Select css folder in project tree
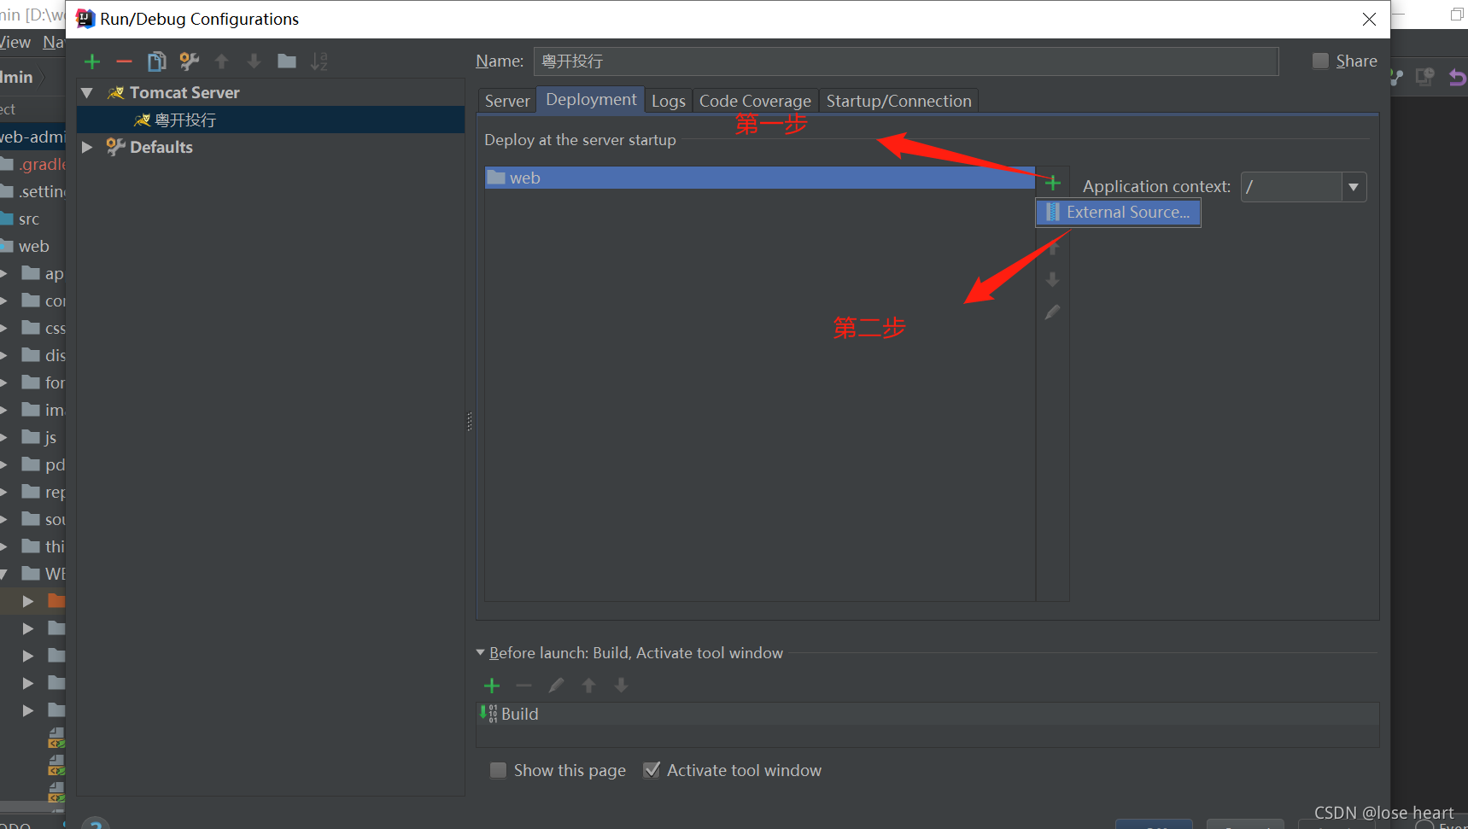 coord(55,329)
